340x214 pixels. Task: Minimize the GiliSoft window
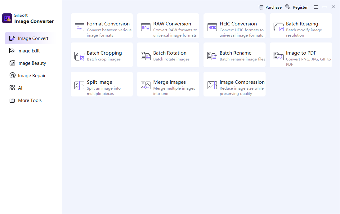[324, 7]
